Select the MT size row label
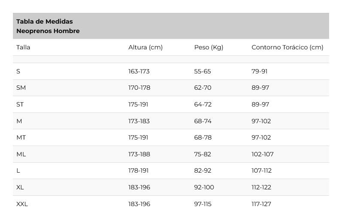Screen dimensions: 342x222 click(21, 137)
